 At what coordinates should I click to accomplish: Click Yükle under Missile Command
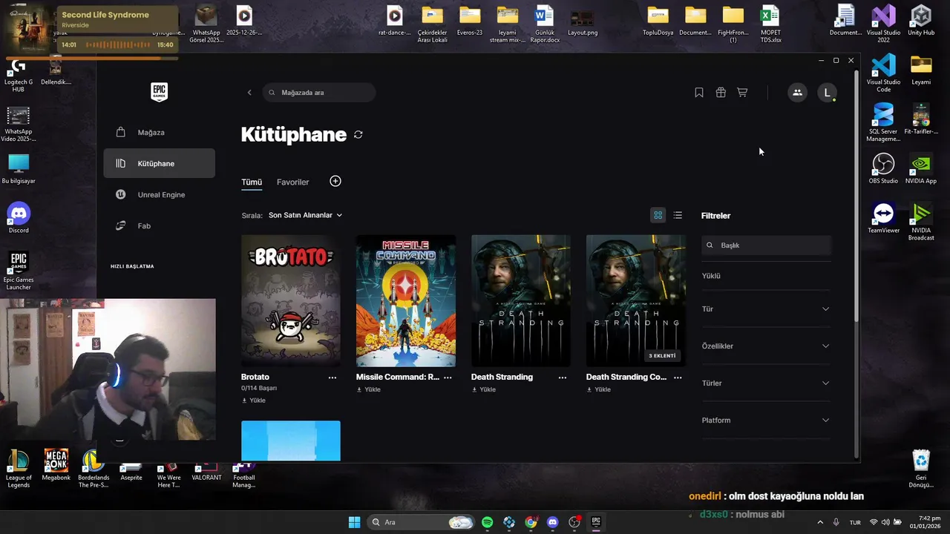click(369, 389)
